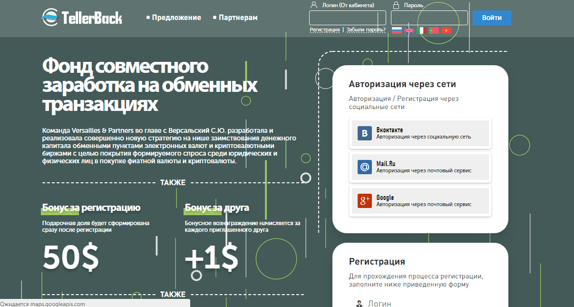Select the Portuguese flag language option

(434, 30)
